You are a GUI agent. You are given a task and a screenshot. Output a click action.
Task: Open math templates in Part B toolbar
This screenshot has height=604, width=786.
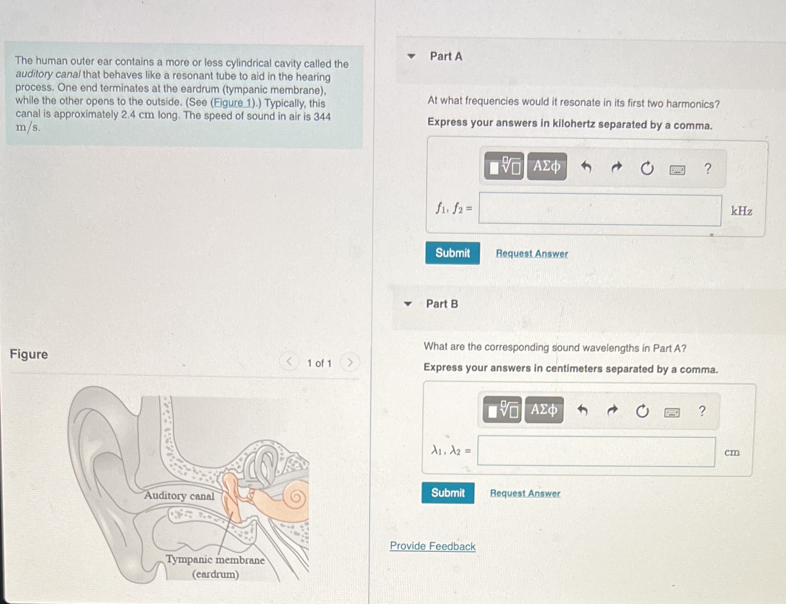coord(502,410)
